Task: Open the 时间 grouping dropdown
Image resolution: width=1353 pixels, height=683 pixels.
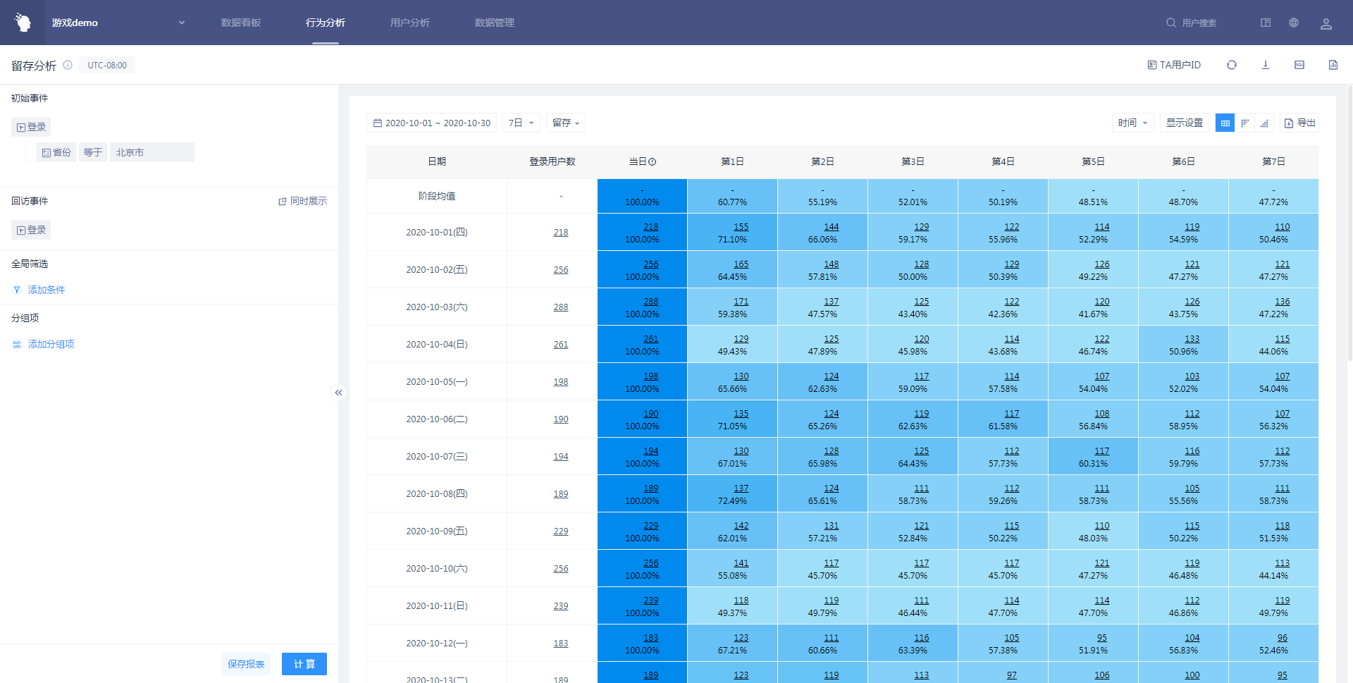Action: coord(1132,123)
